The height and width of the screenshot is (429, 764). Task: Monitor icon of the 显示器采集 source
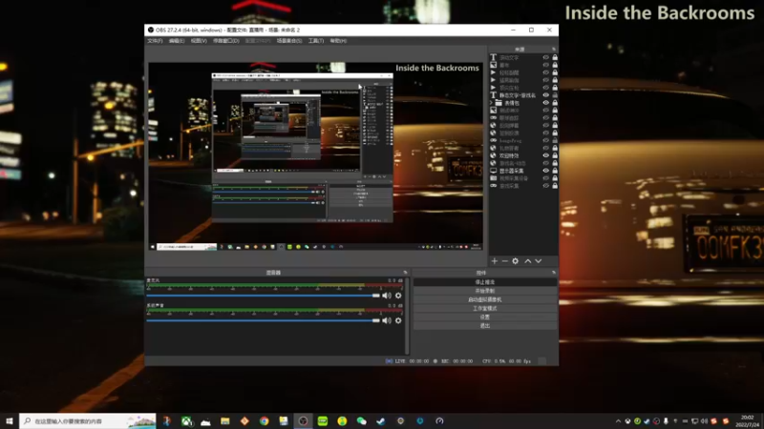point(494,171)
